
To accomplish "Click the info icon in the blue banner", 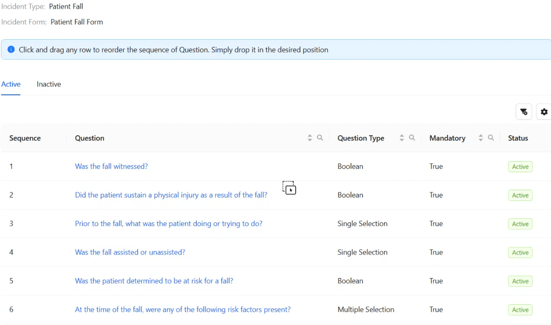I will pos(11,49).
